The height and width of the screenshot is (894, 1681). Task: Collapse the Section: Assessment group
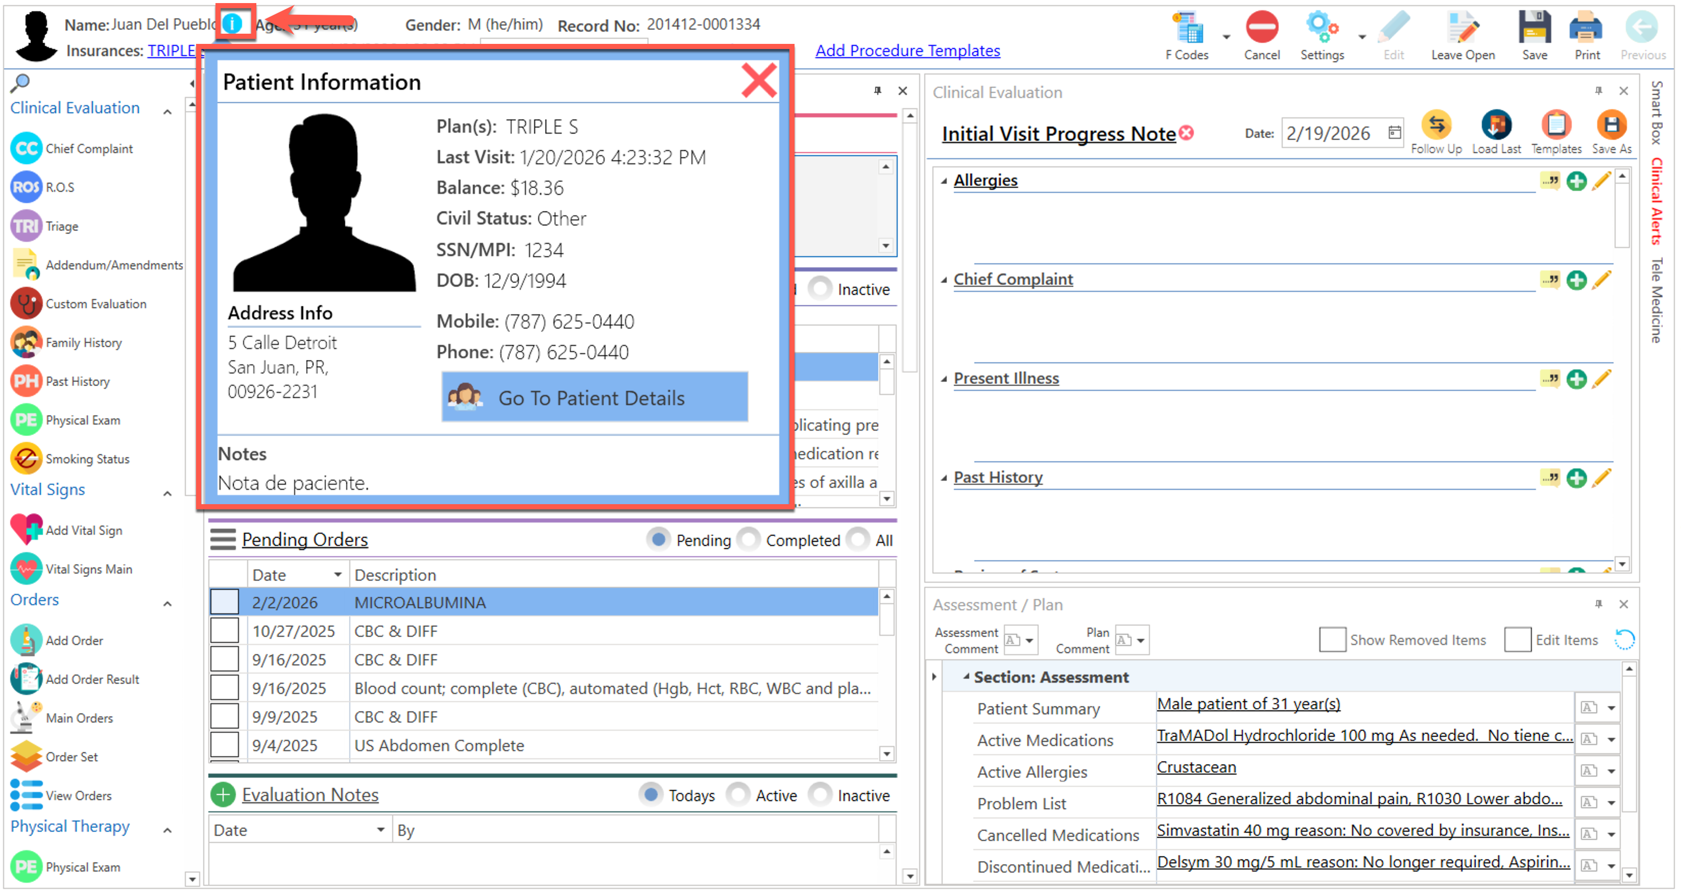click(x=966, y=677)
